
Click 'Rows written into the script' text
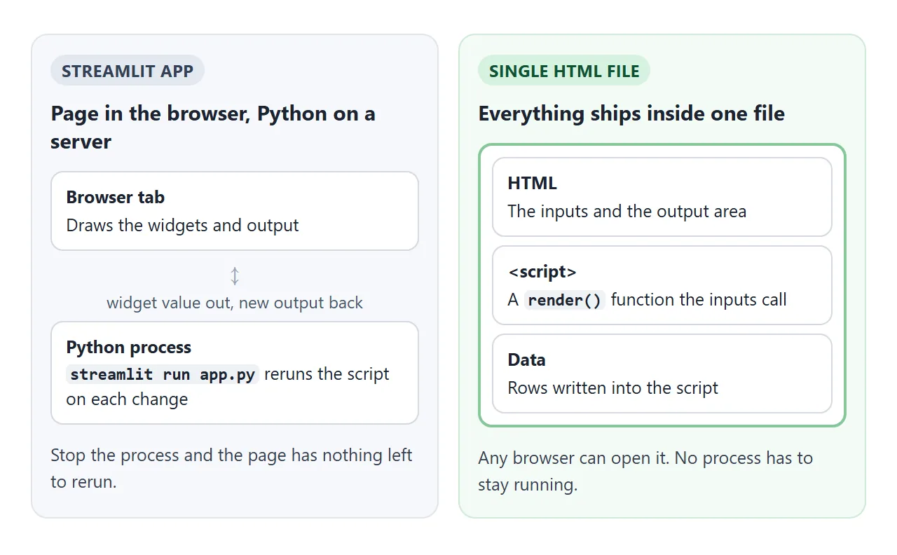point(613,388)
